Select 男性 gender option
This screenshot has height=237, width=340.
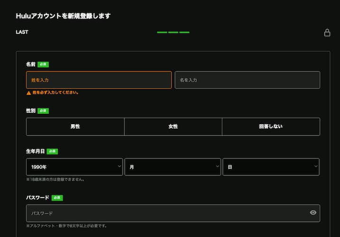(x=75, y=127)
